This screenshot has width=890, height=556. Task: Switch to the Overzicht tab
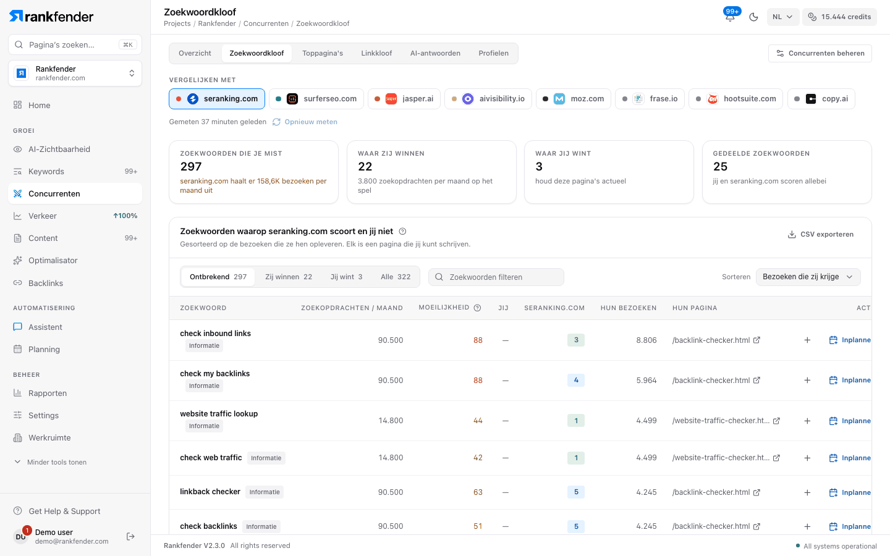click(195, 53)
